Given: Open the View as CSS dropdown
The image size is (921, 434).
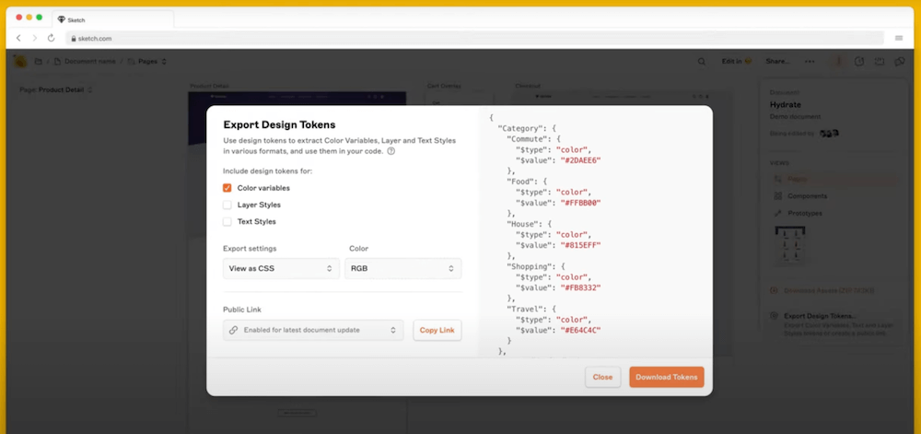Looking at the screenshot, I should coord(281,268).
